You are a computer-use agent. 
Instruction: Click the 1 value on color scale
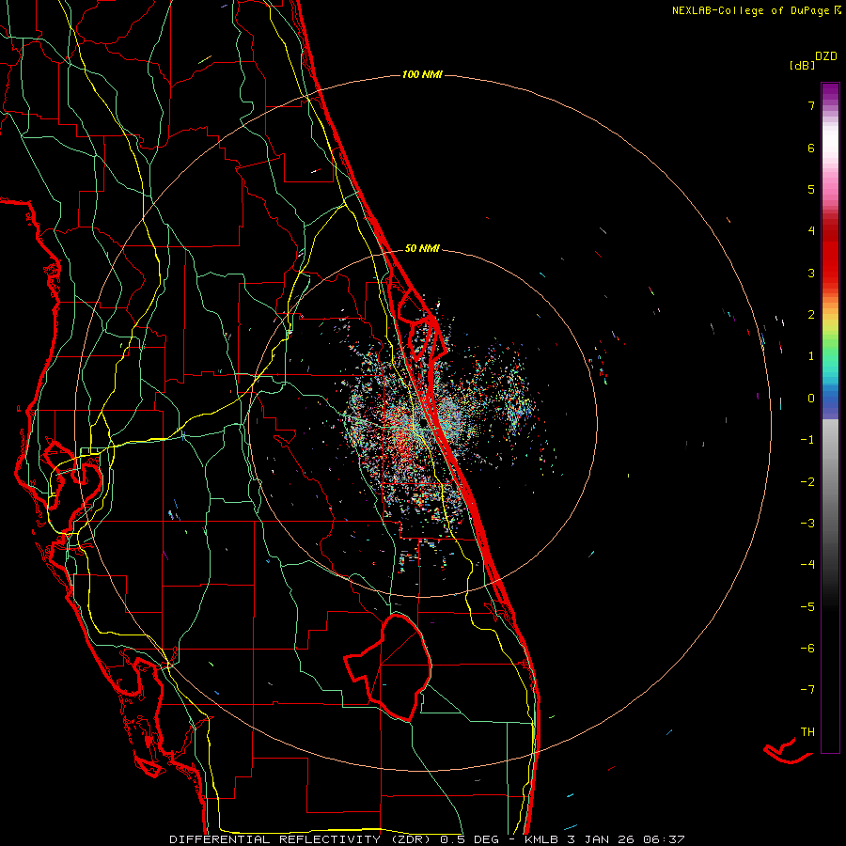(811, 356)
